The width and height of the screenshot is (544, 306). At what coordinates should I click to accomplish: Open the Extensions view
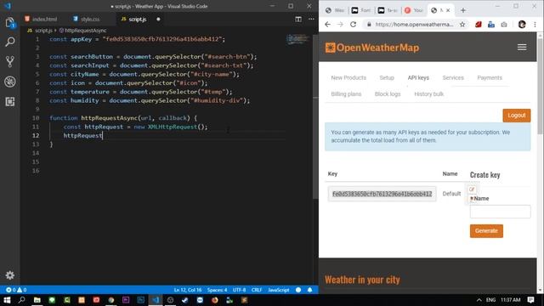[x=9, y=102]
